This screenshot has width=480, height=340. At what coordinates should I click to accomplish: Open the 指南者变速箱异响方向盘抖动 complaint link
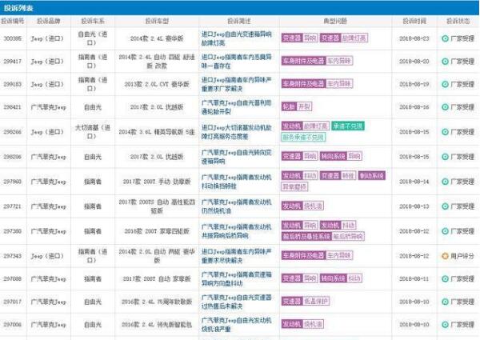(236, 278)
